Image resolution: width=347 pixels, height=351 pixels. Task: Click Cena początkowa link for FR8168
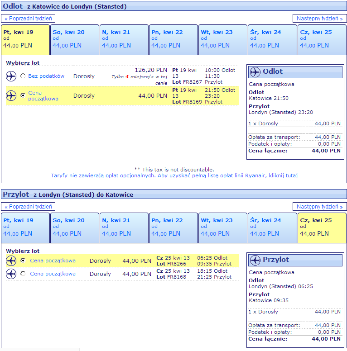[x=53, y=274]
